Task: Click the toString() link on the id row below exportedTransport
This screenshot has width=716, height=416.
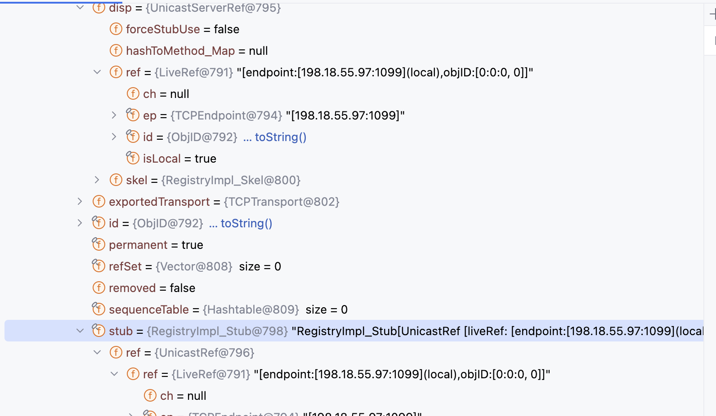Action: tap(246, 223)
